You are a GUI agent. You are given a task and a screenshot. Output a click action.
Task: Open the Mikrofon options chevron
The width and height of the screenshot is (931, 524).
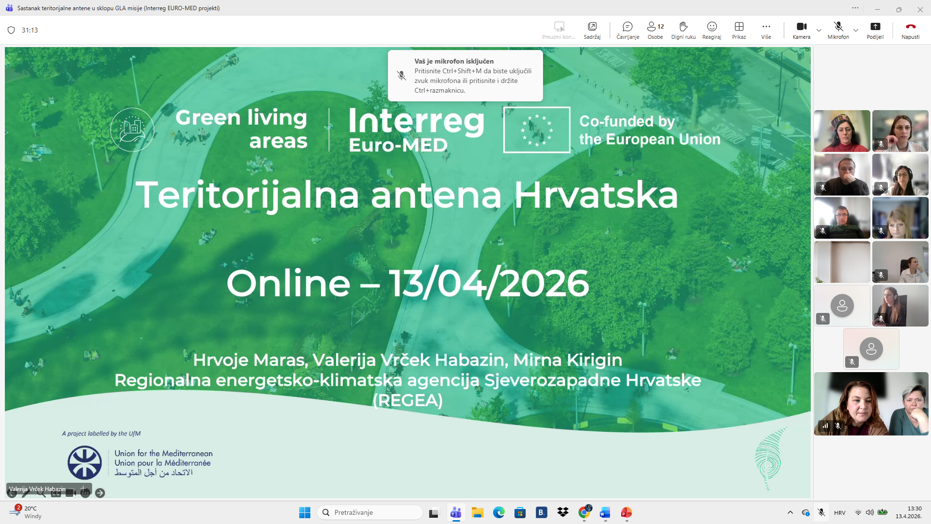(x=856, y=30)
